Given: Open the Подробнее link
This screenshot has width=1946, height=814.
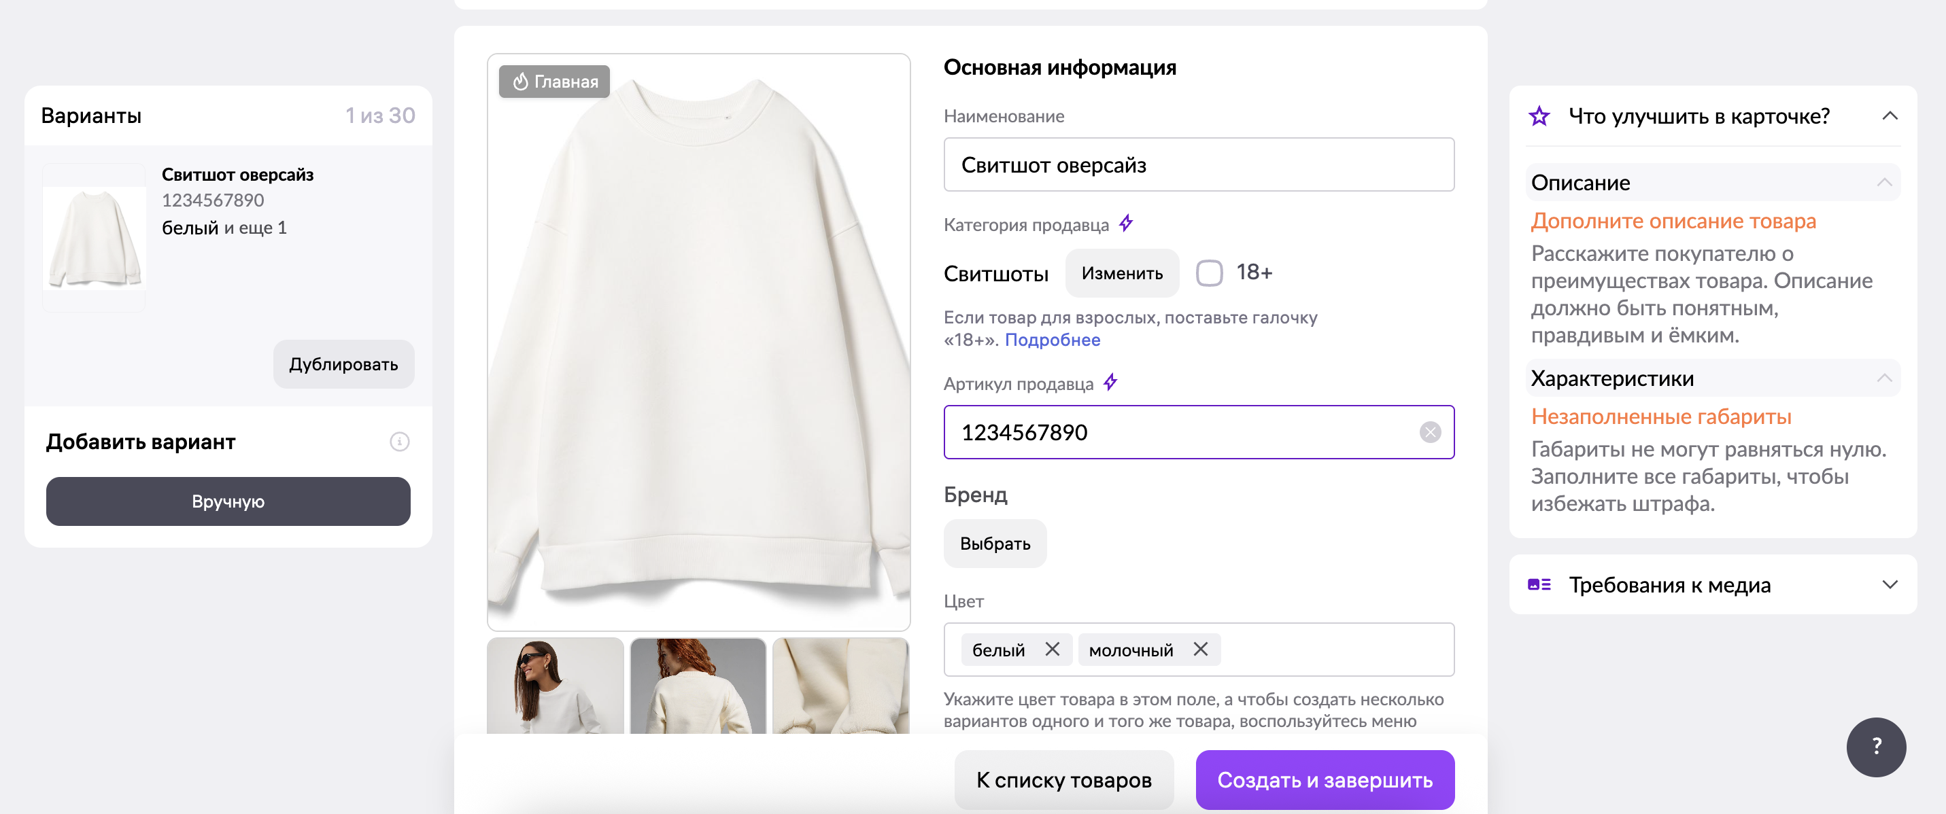Looking at the screenshot, I should 1053,340.
